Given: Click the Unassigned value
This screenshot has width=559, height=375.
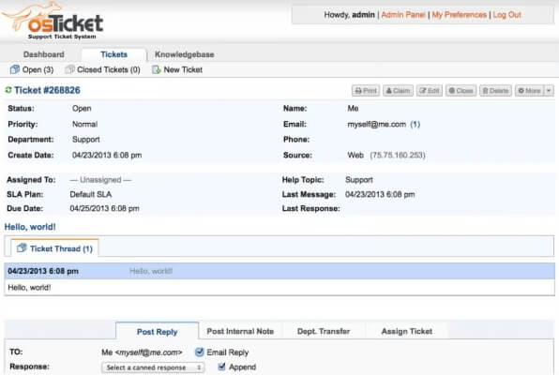Looking at the screenshot, I should (x=100, y=180).
